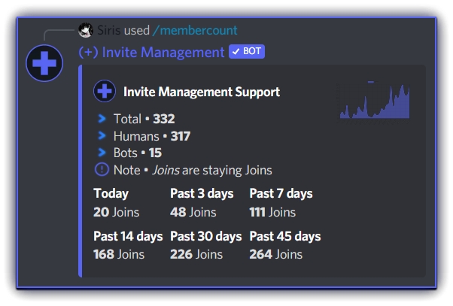Click Siris's small profile avatar
This screenshot has height=306, width=453.
86,31
